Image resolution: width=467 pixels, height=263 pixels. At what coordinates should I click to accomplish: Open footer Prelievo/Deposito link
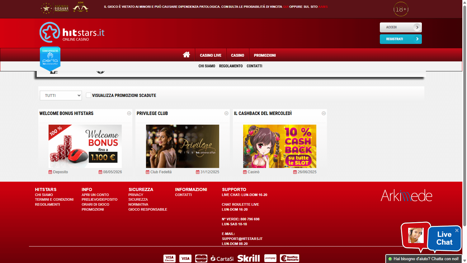click(x=100, y=199)
